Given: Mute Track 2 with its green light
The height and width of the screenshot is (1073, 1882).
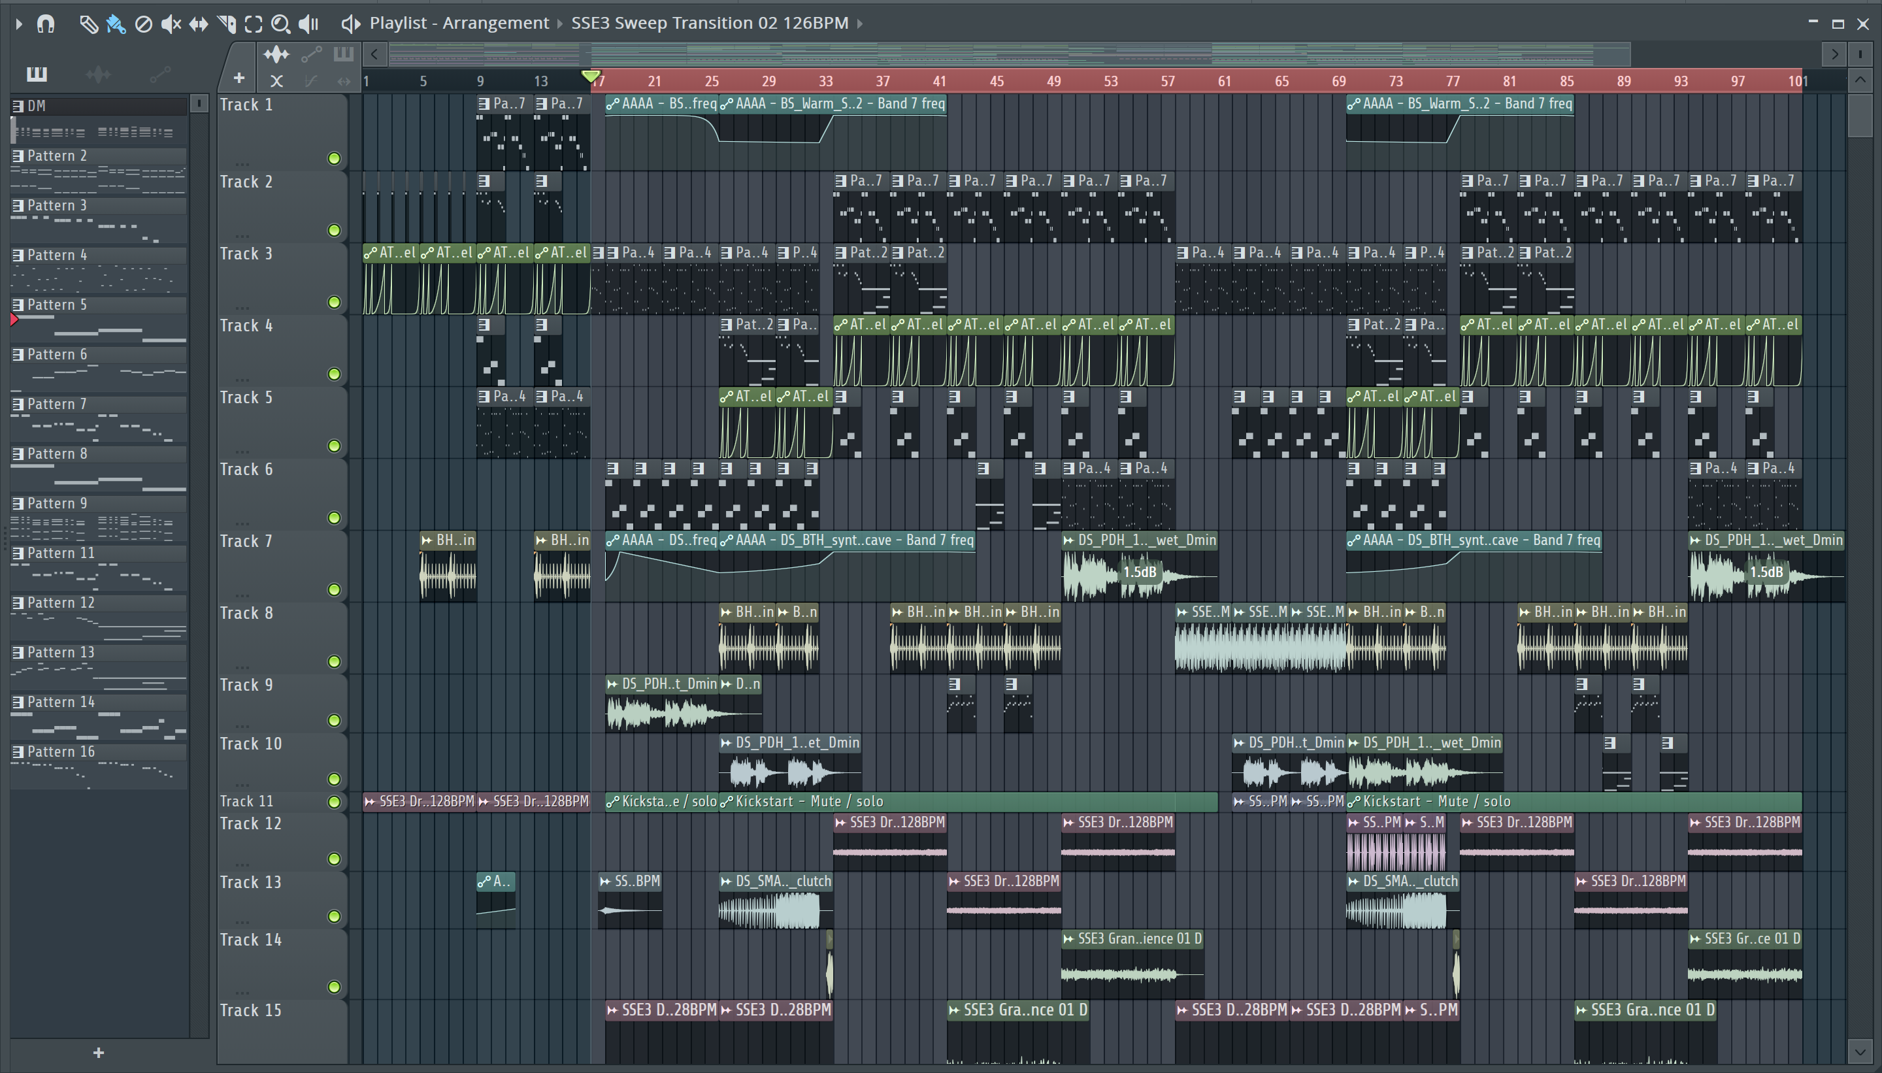Looking at the screenshot, I should 334,231.
